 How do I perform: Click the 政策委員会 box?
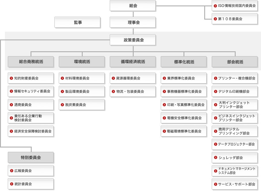point(133,40)
